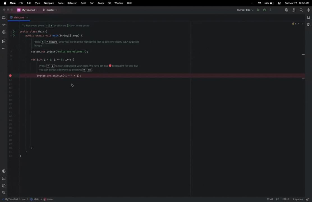Open the Problems tool window
This screenshot has height=202, width=312.
[4, 185]
